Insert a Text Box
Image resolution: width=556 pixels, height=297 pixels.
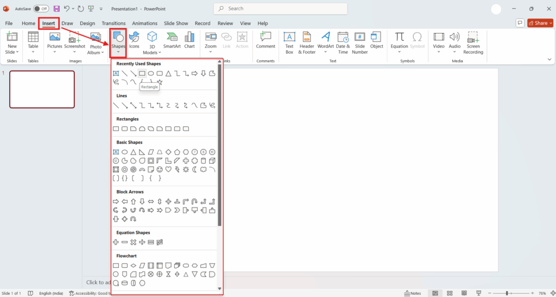(289, 42)
